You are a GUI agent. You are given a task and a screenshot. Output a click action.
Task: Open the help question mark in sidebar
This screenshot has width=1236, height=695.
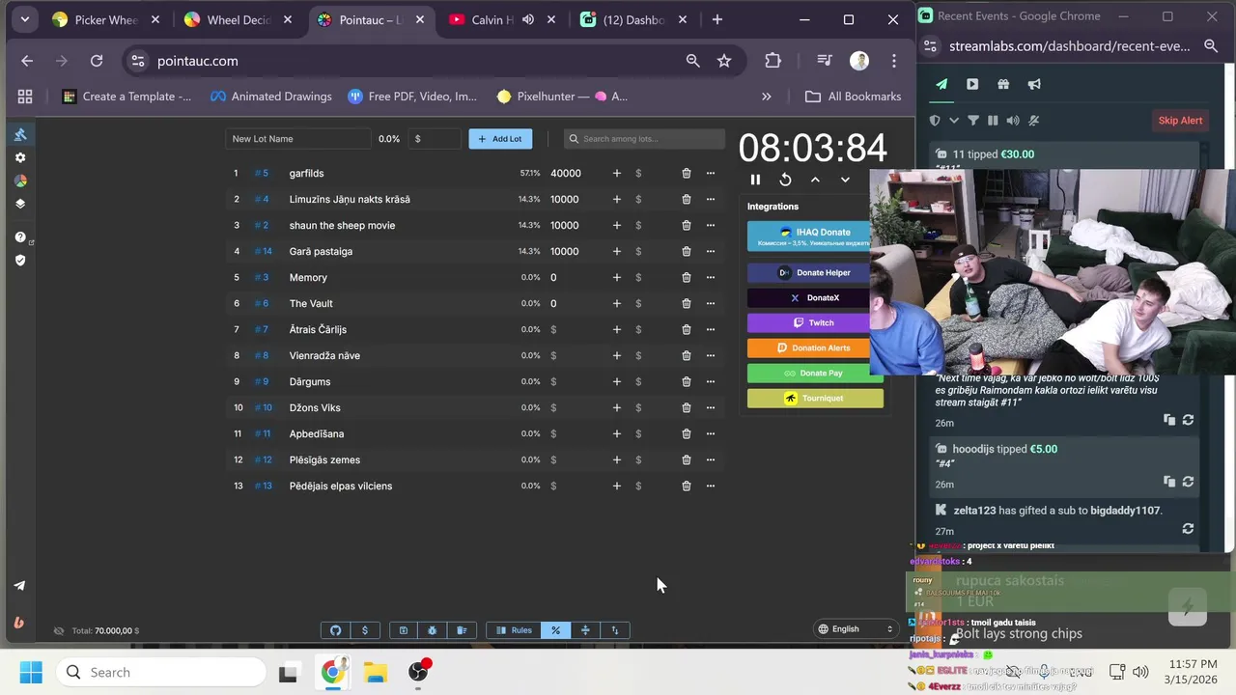(20, 236)
